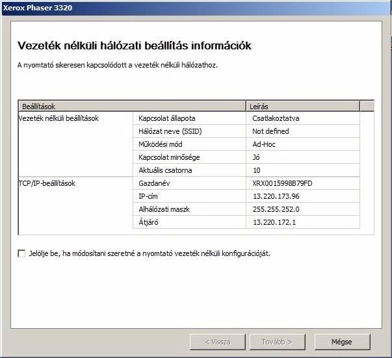
Task: Click the channel value 10
Action: [303, 170]
